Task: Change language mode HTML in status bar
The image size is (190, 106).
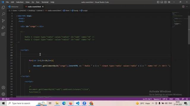Action: [177, 99]
